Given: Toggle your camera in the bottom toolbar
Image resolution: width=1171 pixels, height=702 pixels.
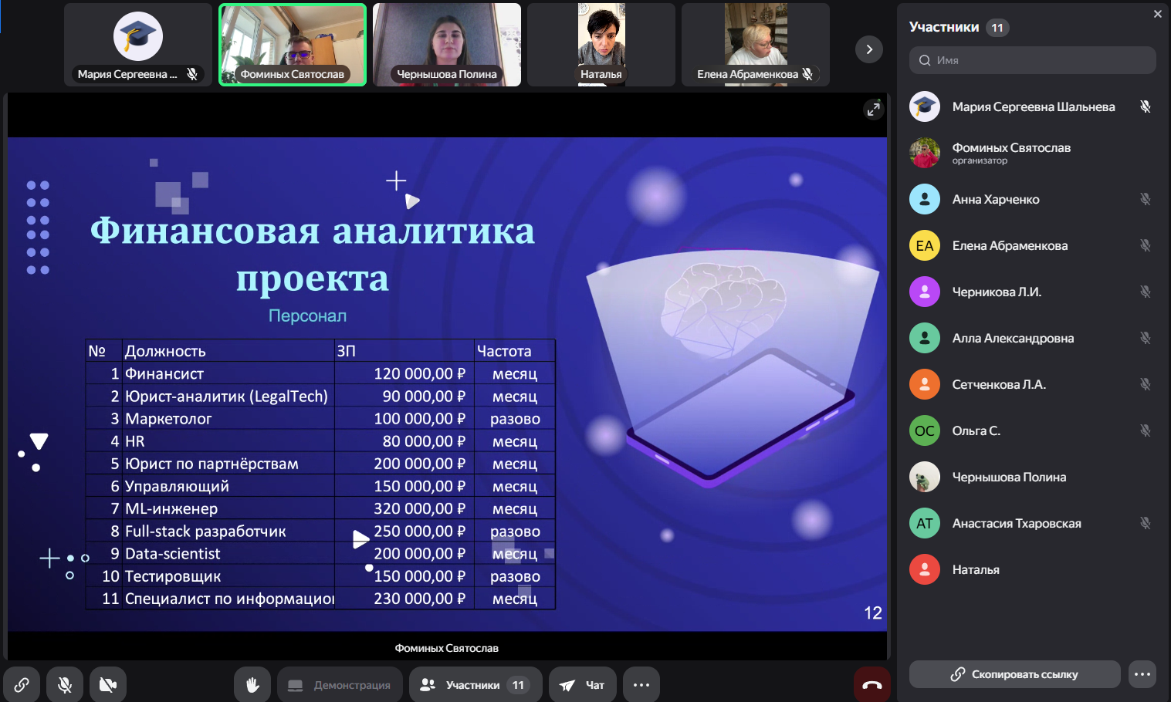Looking at the screenshot, I should 108,685.
